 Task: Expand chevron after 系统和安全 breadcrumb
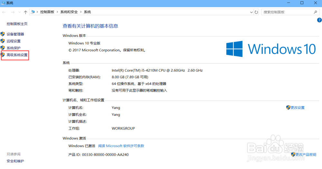point(81,12)
